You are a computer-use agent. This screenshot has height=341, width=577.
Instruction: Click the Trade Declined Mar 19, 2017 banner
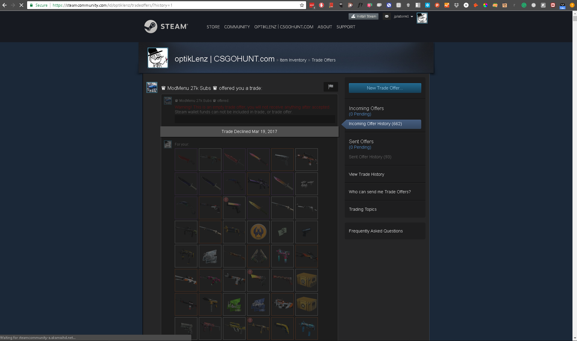point(249,131)
